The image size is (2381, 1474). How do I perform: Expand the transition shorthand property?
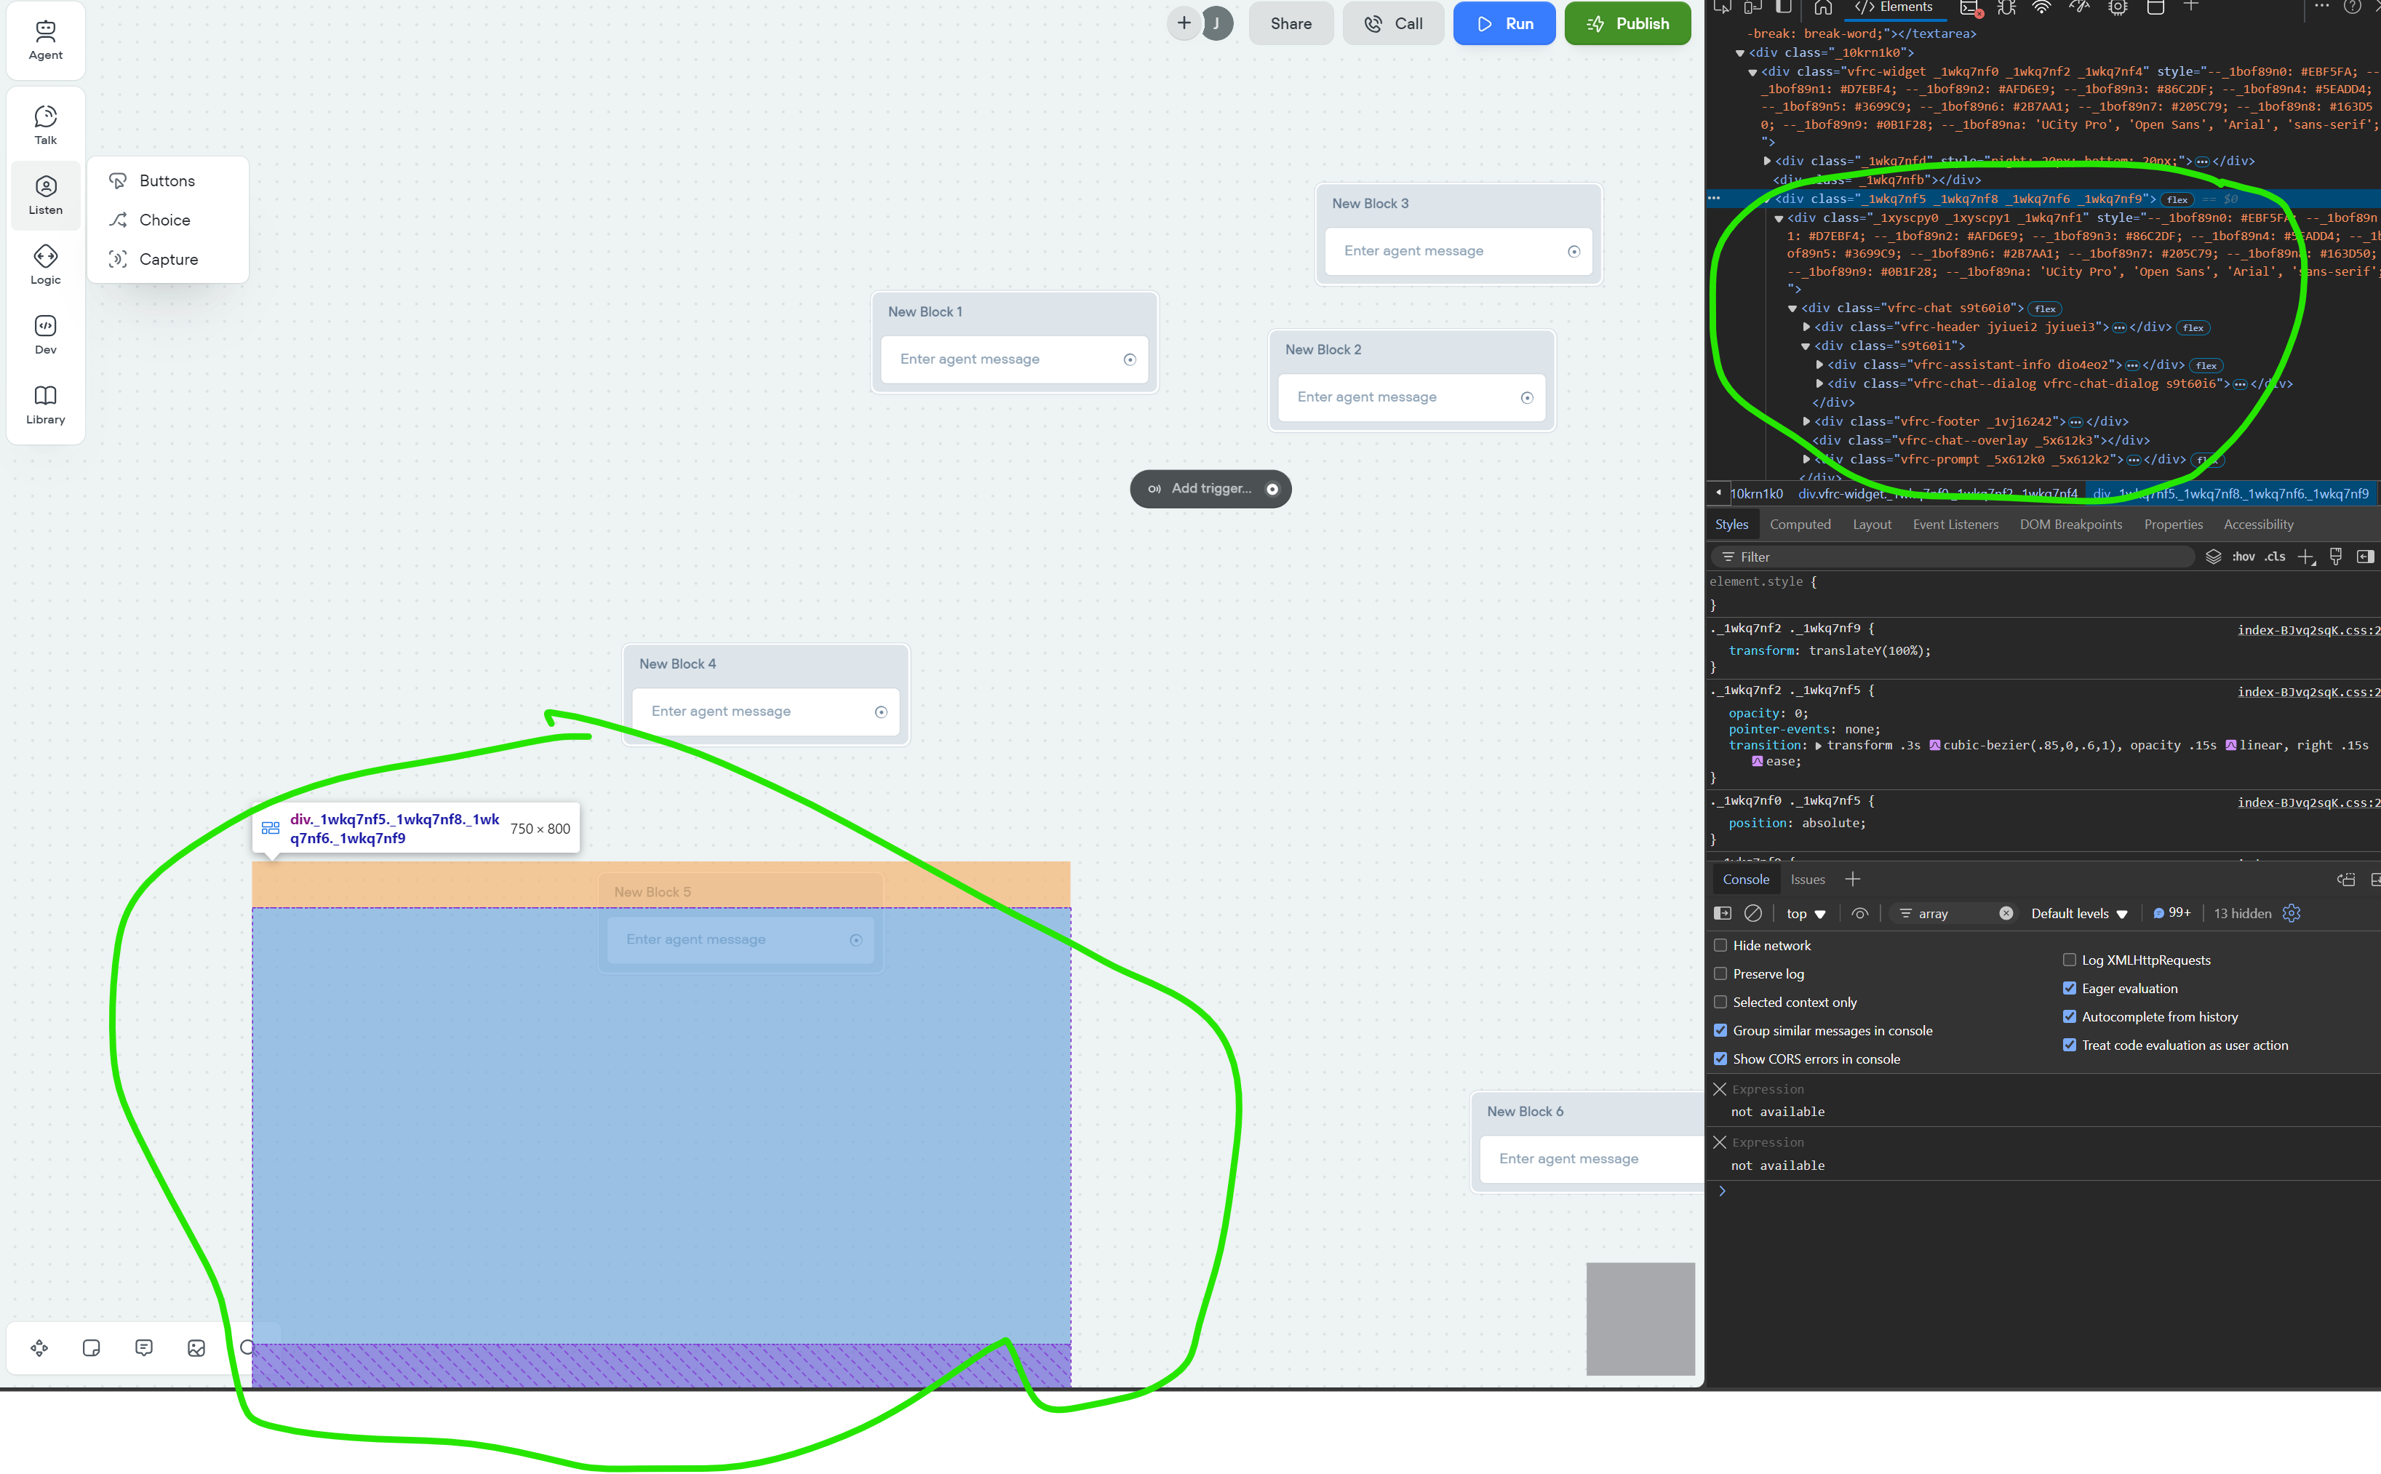click(x=1818, y=746)
